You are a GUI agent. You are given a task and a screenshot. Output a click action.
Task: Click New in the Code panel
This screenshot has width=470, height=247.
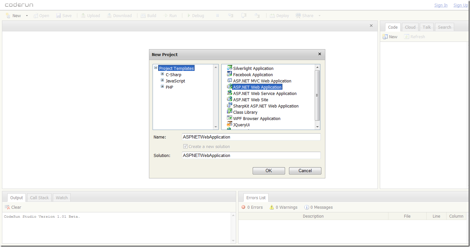tap(390, 37)
